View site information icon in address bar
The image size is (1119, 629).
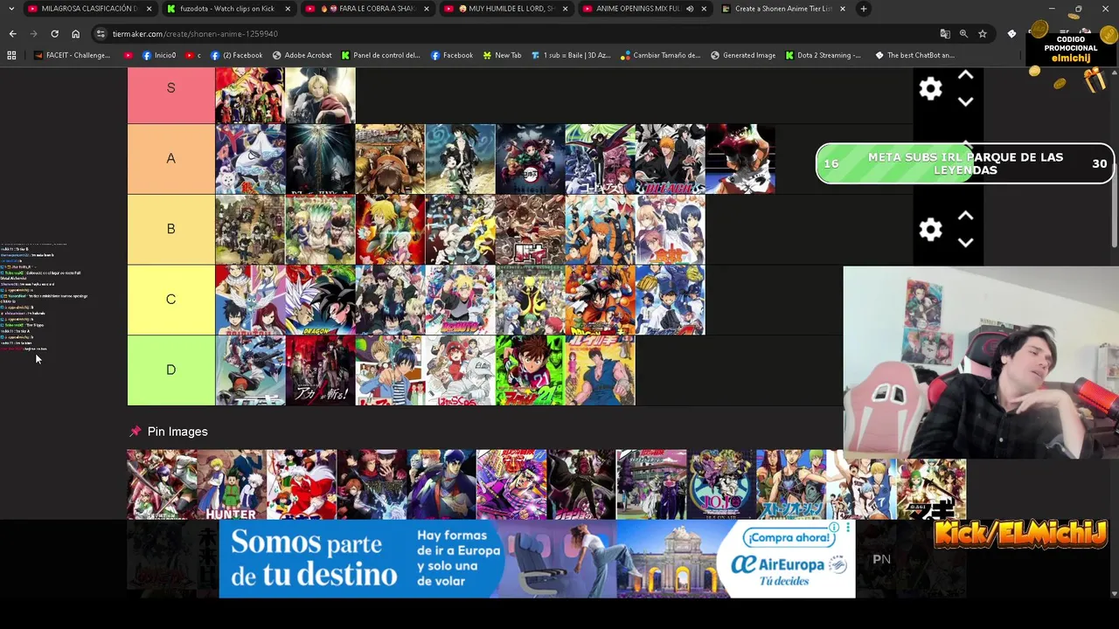101,33
